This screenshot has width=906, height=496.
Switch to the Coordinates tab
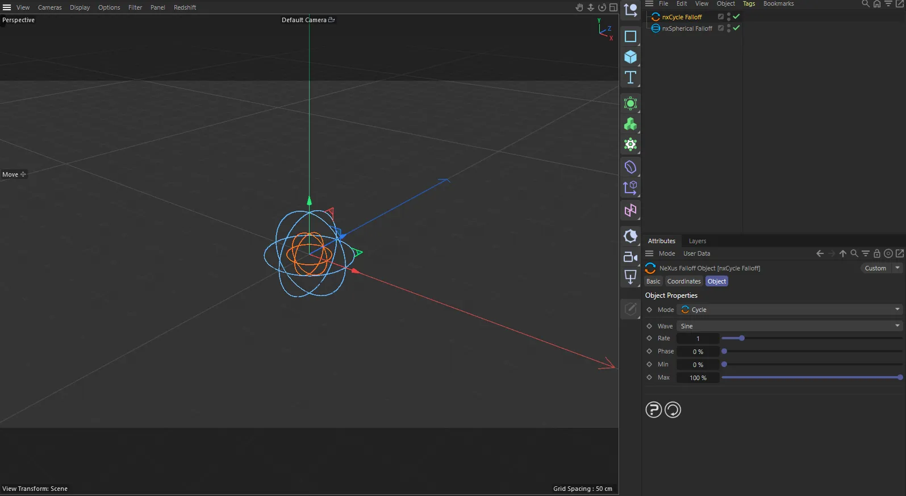click(684, 281)
